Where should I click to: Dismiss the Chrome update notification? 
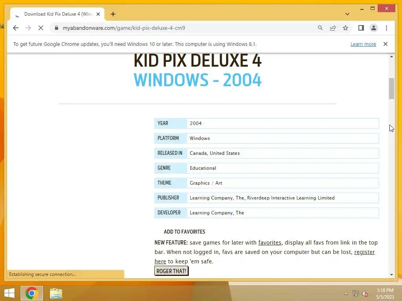point(386,44)
